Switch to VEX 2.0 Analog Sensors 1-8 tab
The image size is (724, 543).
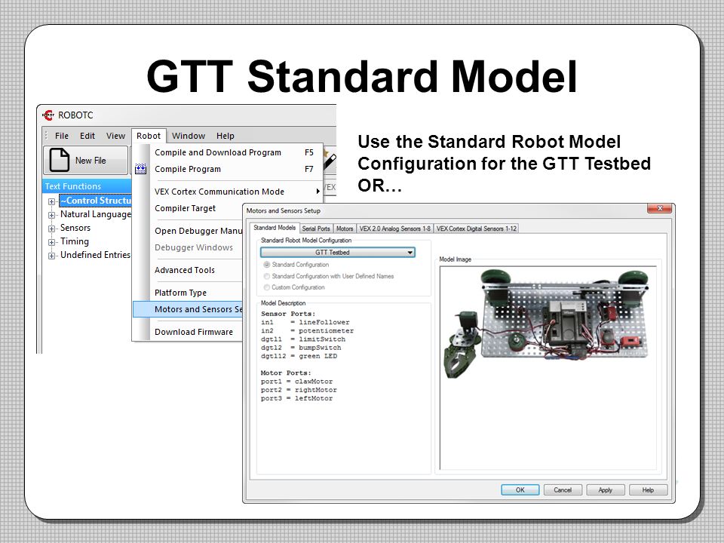394,229
